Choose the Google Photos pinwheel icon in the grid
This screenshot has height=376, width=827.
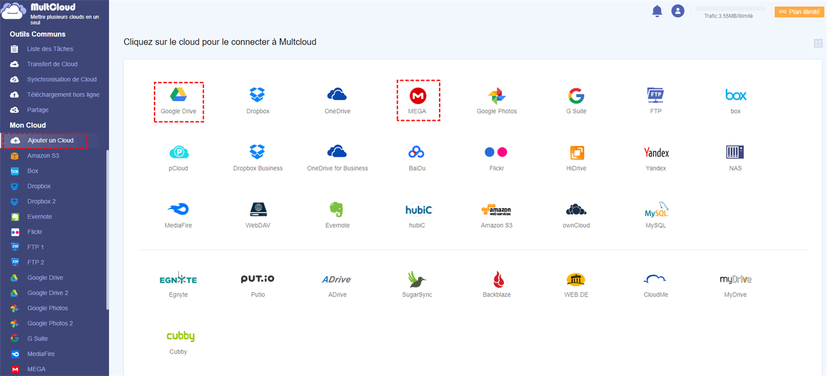[x=497, y=96]
